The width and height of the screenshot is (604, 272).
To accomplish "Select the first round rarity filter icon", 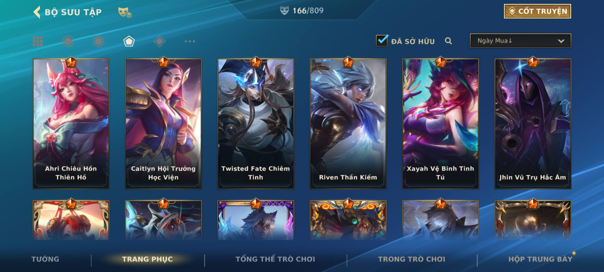I will tap(68, 41).
